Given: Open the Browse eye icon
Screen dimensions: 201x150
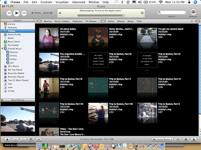Looking at the screenshot, I should [x=193, y=12].
